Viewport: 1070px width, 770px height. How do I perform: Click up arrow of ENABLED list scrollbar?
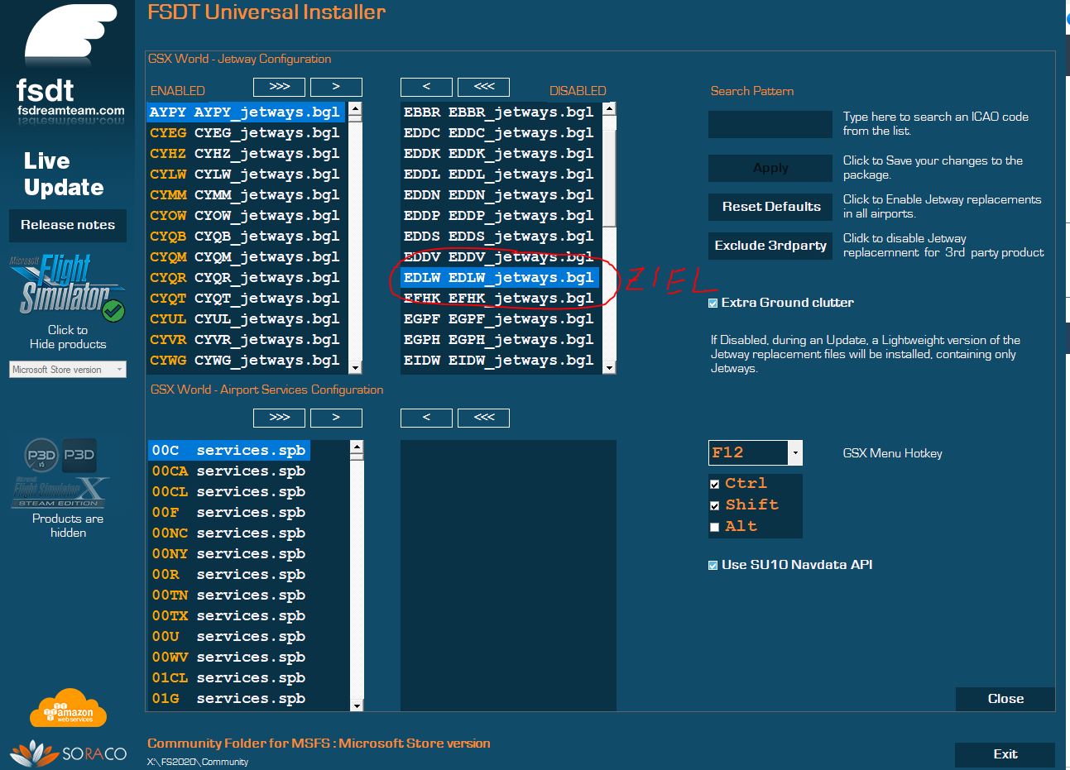(x=355, y=108)
